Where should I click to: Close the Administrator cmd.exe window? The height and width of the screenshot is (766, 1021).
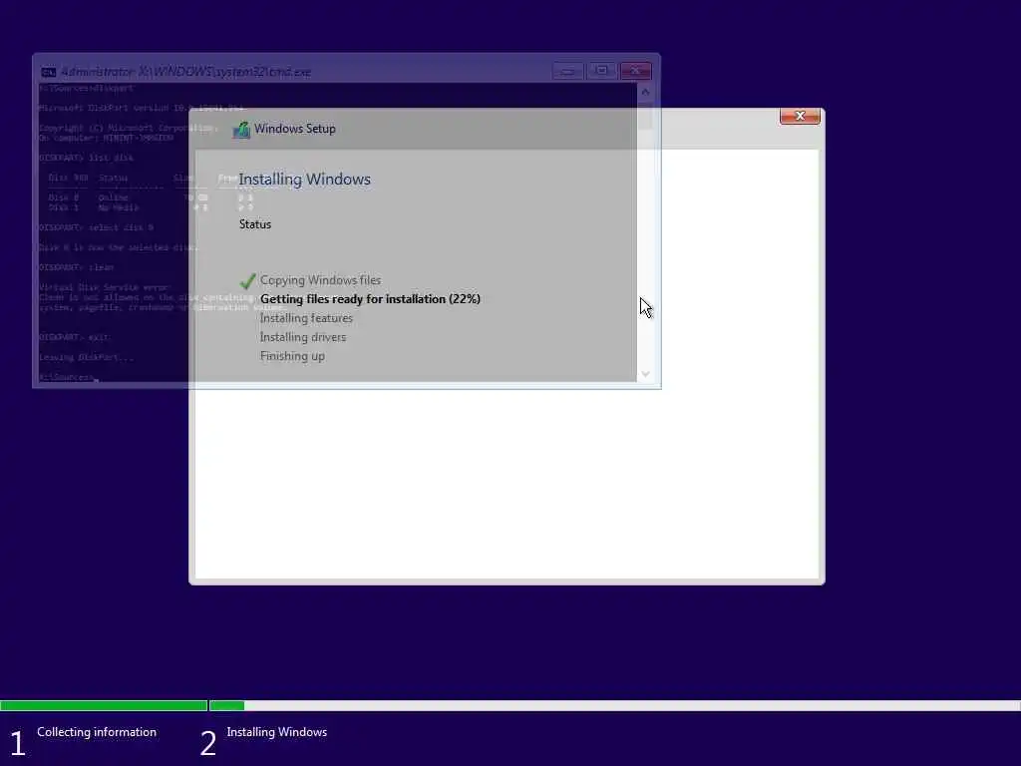[x=635, y=71]
